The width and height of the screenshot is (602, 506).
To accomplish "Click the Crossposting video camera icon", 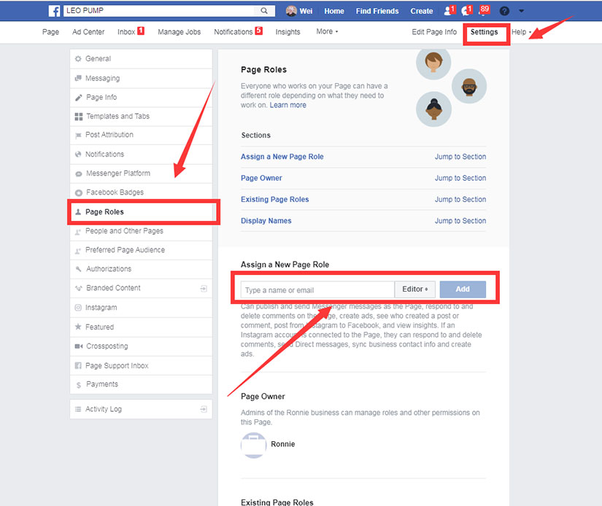I will coord(79,346).
